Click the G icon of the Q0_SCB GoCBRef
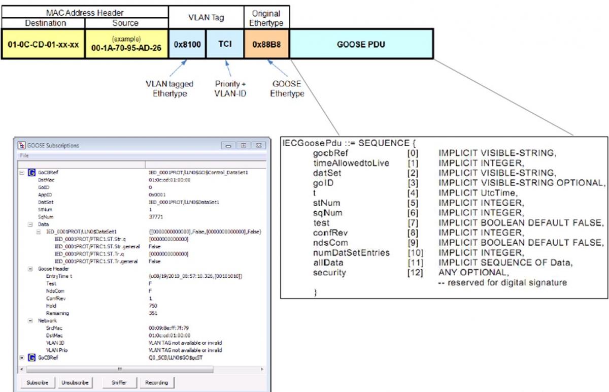Screen dimensions: 609x392 (32, 357)
